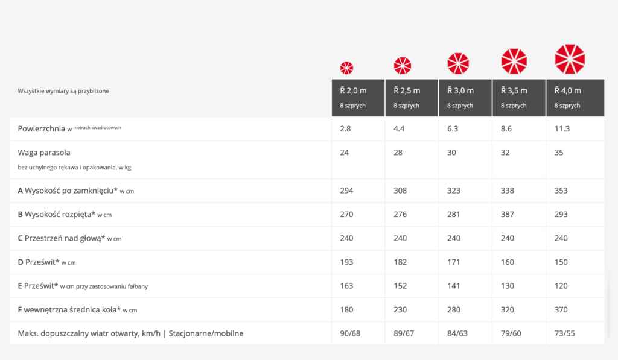Open the Ř 3,0 m column header
618x360 pixels.
465,97
